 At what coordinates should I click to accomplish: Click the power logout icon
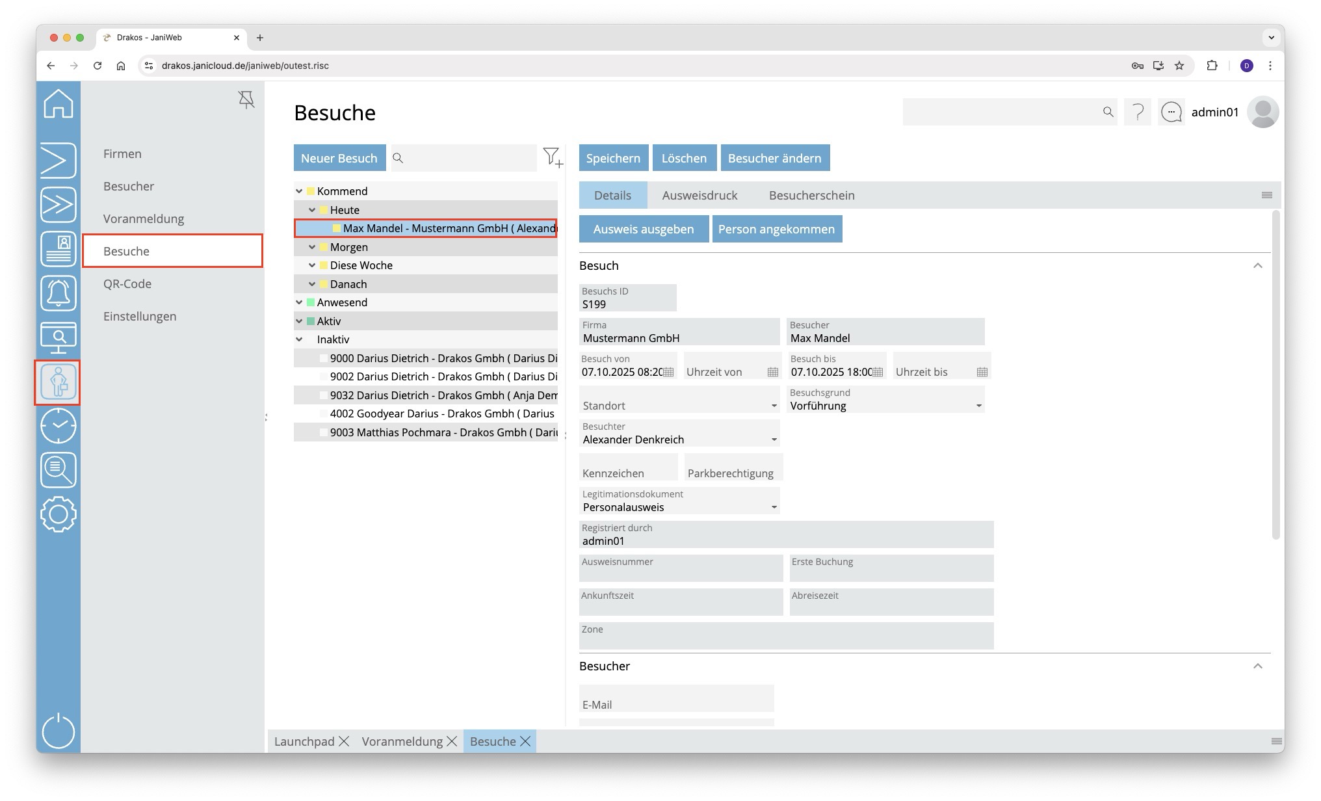point(58,731)
